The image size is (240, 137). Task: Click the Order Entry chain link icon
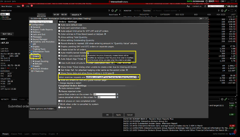point(116,11)
